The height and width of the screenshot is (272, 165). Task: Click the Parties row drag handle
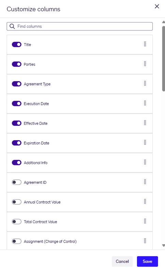pyautogui.click(x=145, y=64)
